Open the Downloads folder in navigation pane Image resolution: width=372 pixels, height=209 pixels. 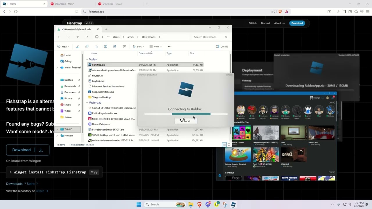point(70,86)
